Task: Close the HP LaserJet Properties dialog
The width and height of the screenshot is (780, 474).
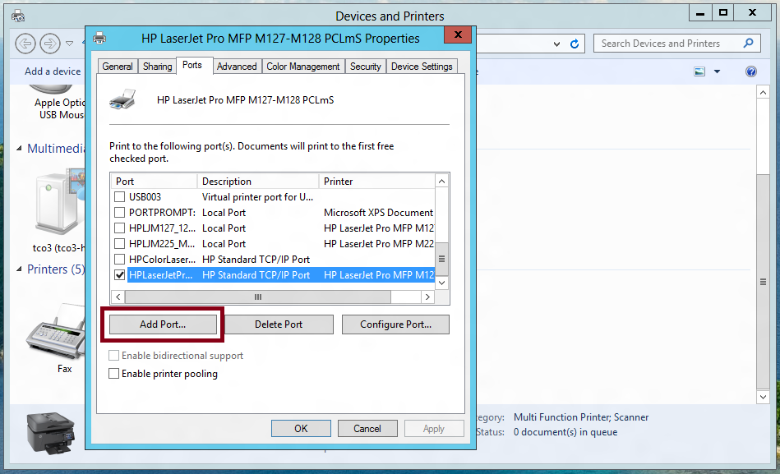Action: tap(458, 35)
